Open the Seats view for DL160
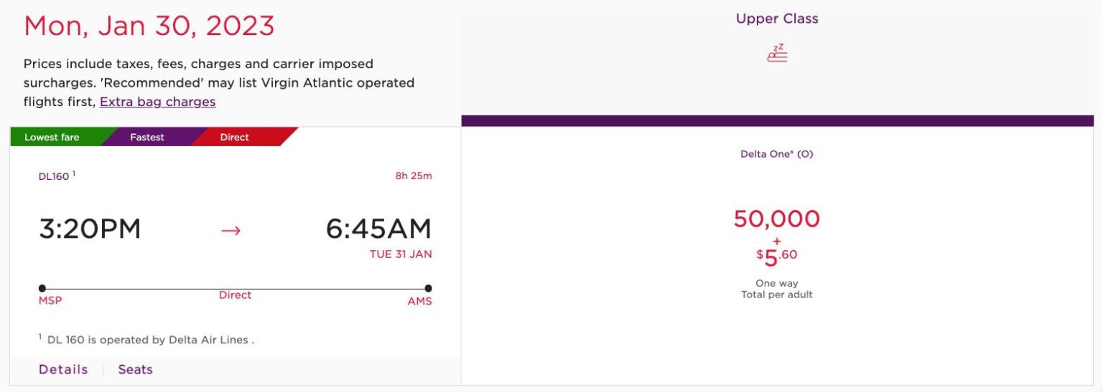The image size is (1103, 392). coord(136,370)
